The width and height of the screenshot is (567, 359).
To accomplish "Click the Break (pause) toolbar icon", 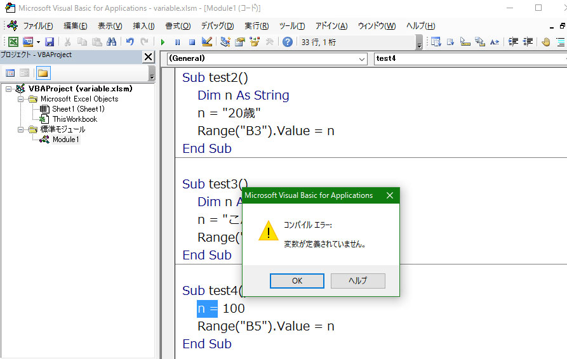I will pos(177,42).
